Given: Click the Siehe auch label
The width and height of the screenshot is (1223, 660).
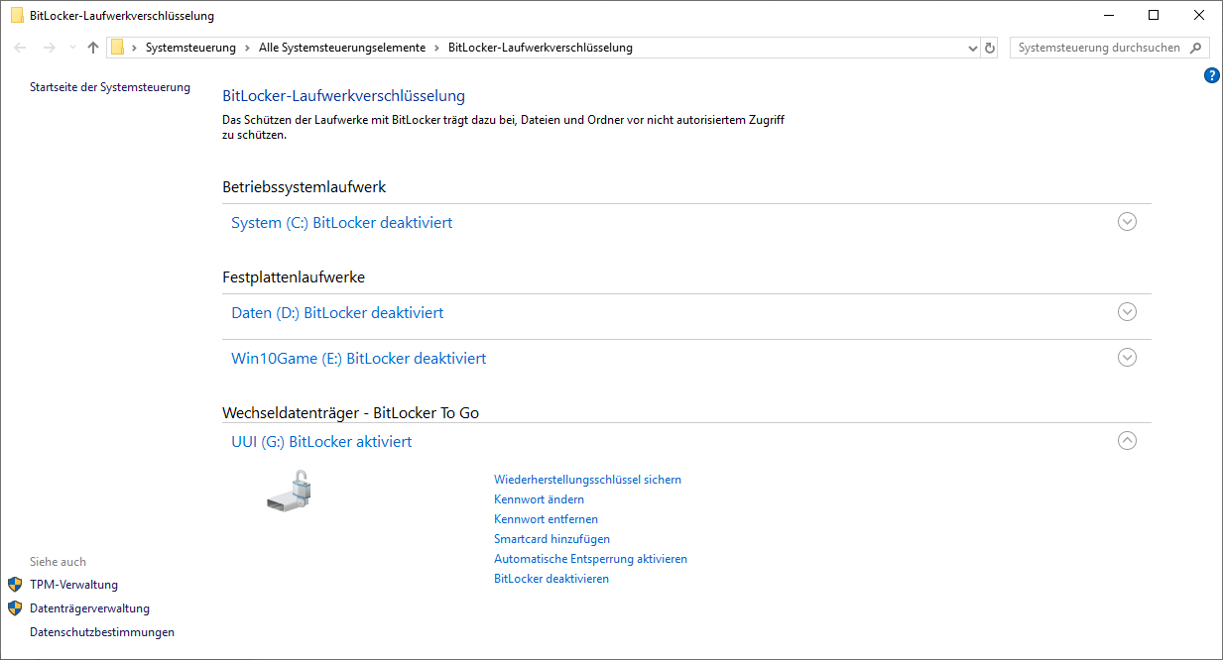Looking at the screenshot, I should pyautogui.click(x=58, y=562).
